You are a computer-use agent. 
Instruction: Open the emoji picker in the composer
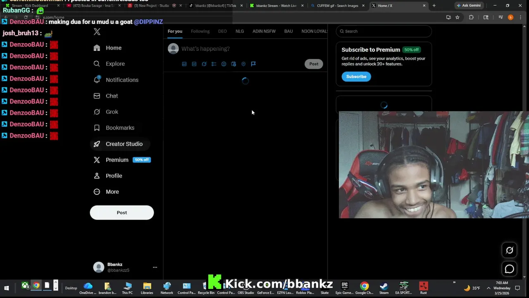(x=224, y=64)
